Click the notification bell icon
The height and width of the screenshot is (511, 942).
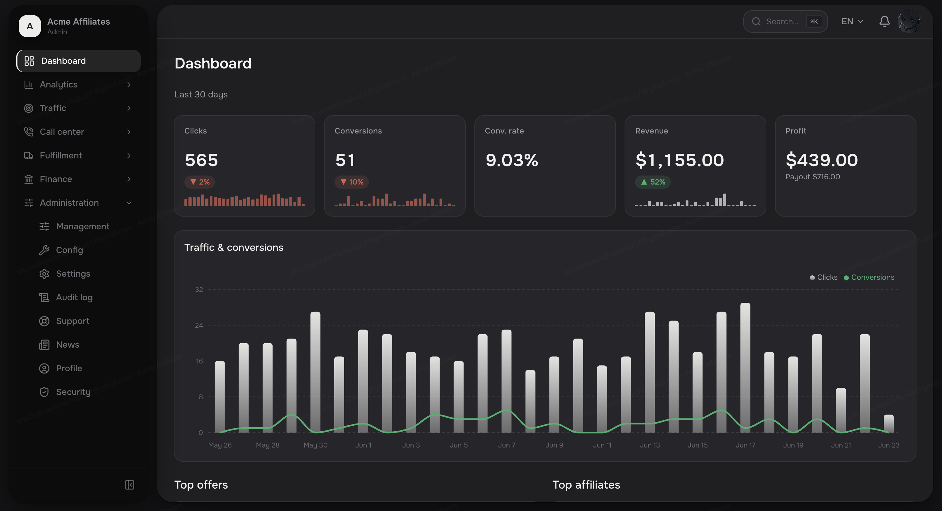[x=884, y=21]
